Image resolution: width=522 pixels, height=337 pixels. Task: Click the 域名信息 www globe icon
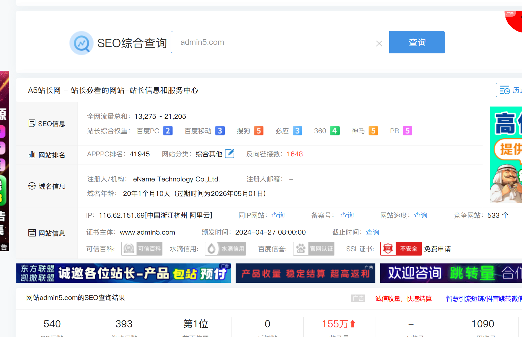32,186
